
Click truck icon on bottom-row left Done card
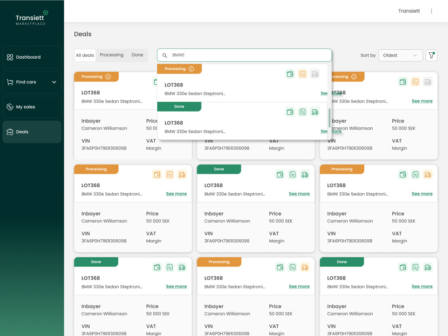[182, 267]
